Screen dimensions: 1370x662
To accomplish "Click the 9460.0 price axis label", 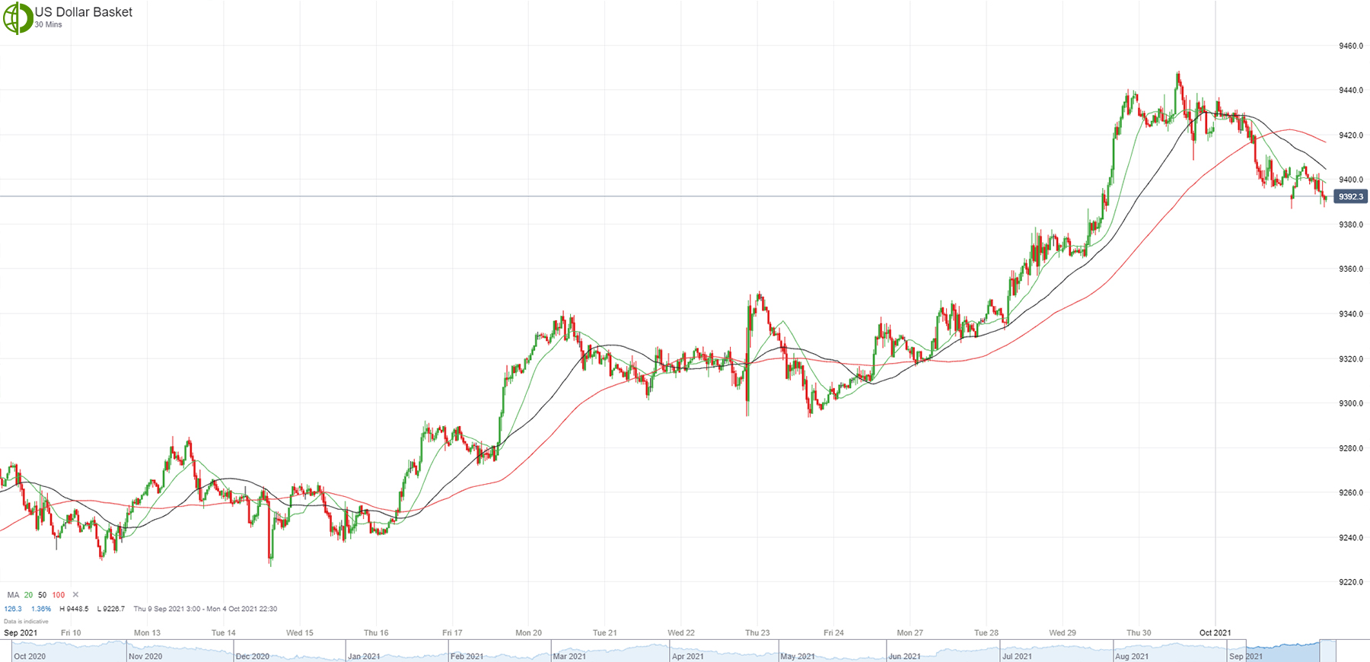I will pos(1351,46).
